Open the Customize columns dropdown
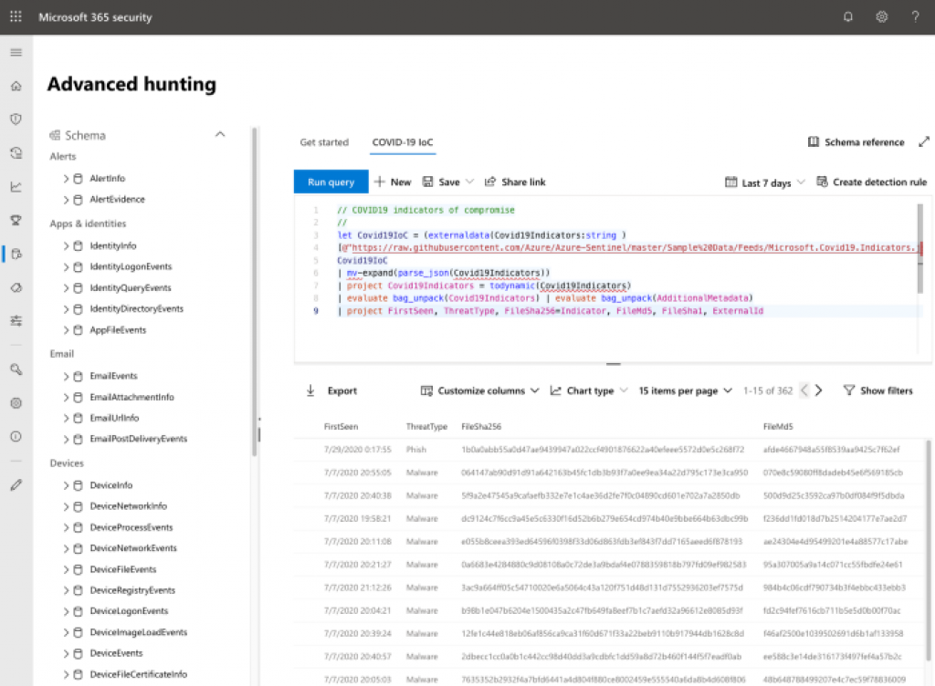This screenshot has width=935, height=686. [479, 390]
